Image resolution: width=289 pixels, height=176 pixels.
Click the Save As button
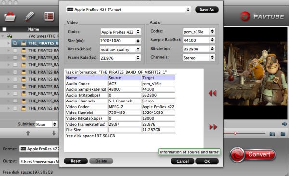coord(207,10)
